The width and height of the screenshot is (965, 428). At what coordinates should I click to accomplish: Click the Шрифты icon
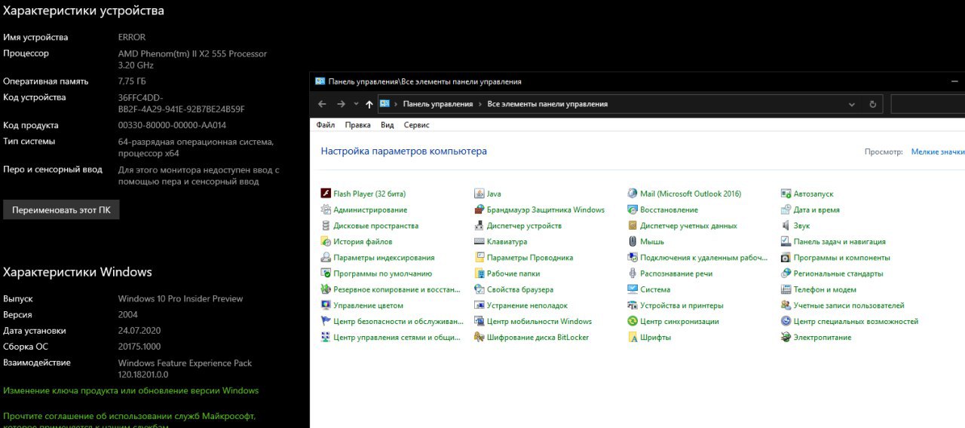[x=633, y=338]
